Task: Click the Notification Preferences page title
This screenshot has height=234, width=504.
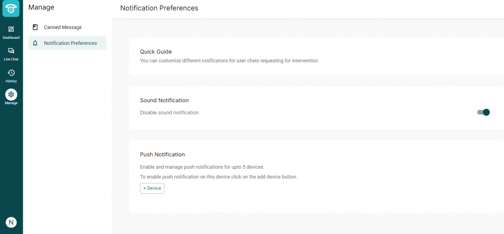Action: pos(159,8)
